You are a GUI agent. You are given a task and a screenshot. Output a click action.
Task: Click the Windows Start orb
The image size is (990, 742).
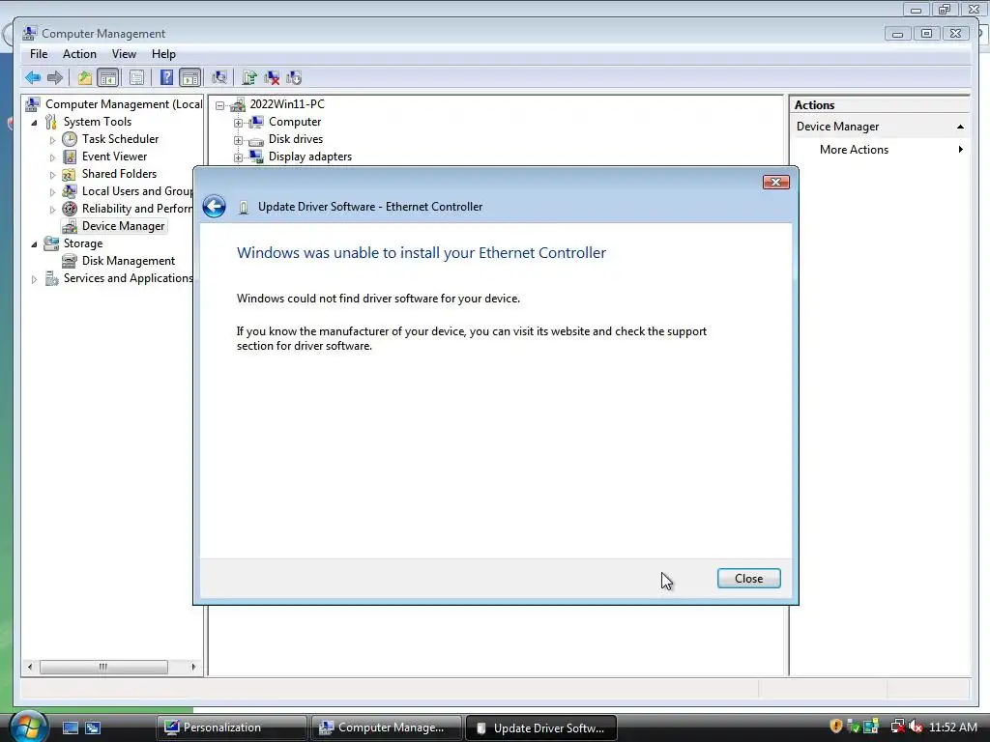(28, 727)
